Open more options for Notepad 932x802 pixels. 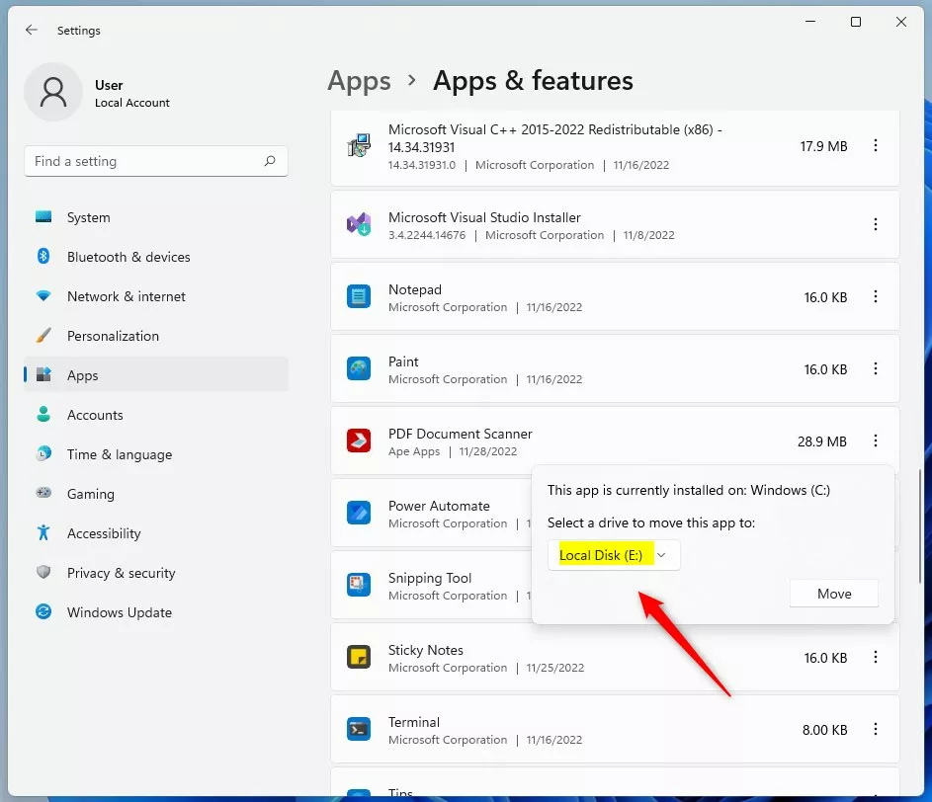tap(876, 296)
